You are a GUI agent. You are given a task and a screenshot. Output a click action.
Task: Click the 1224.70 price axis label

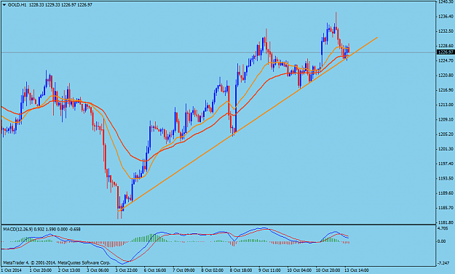446,60
